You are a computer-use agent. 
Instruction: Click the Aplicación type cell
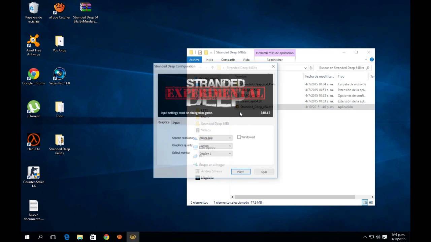click(x=345, y=107)
